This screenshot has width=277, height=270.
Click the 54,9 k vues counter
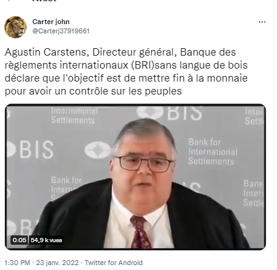(46, 240)
